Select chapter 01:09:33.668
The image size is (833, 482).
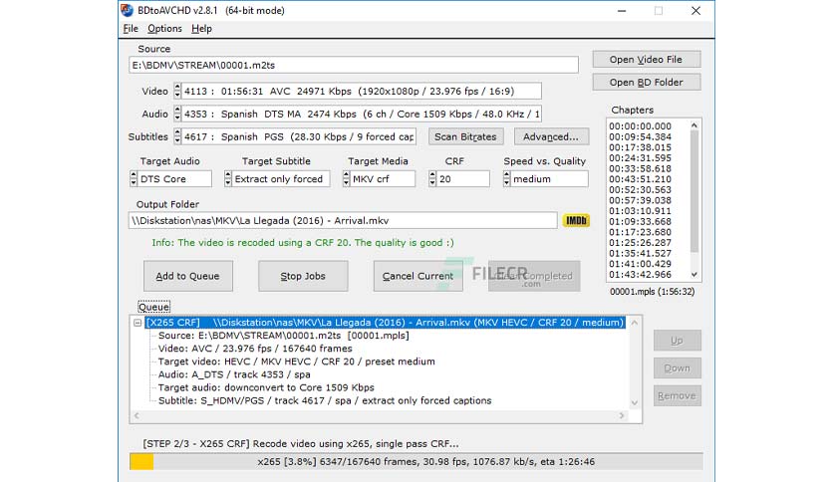(x=640, y=222)
